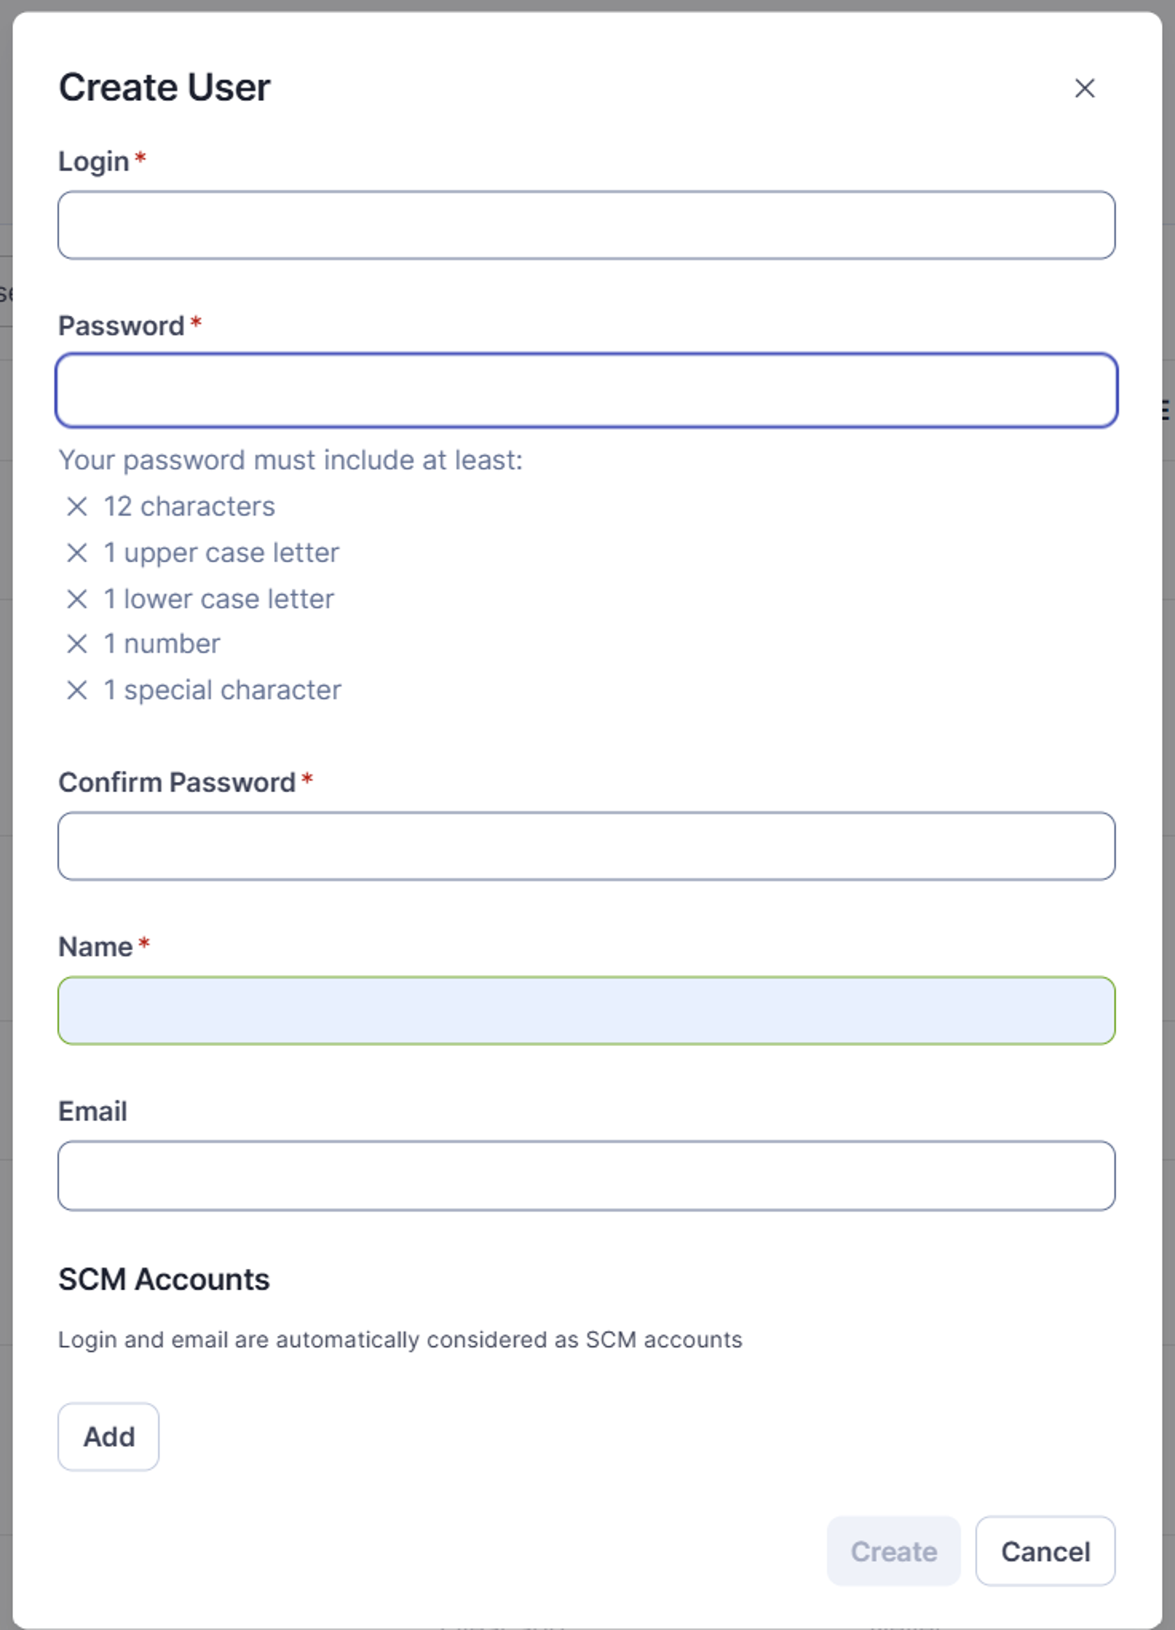Cancel the user creation
1175x1630 pixels.
pyautogui.click(x=1045, y=1551)
